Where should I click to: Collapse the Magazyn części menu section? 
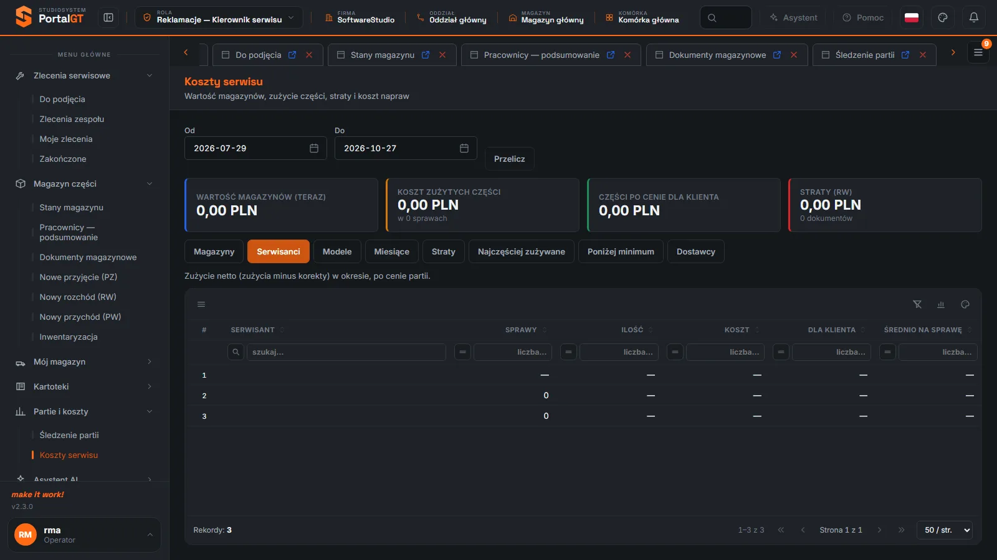click(x=84, y=184)
